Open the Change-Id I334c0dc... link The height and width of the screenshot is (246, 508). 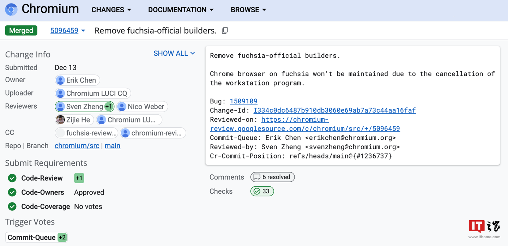point(334,110)
